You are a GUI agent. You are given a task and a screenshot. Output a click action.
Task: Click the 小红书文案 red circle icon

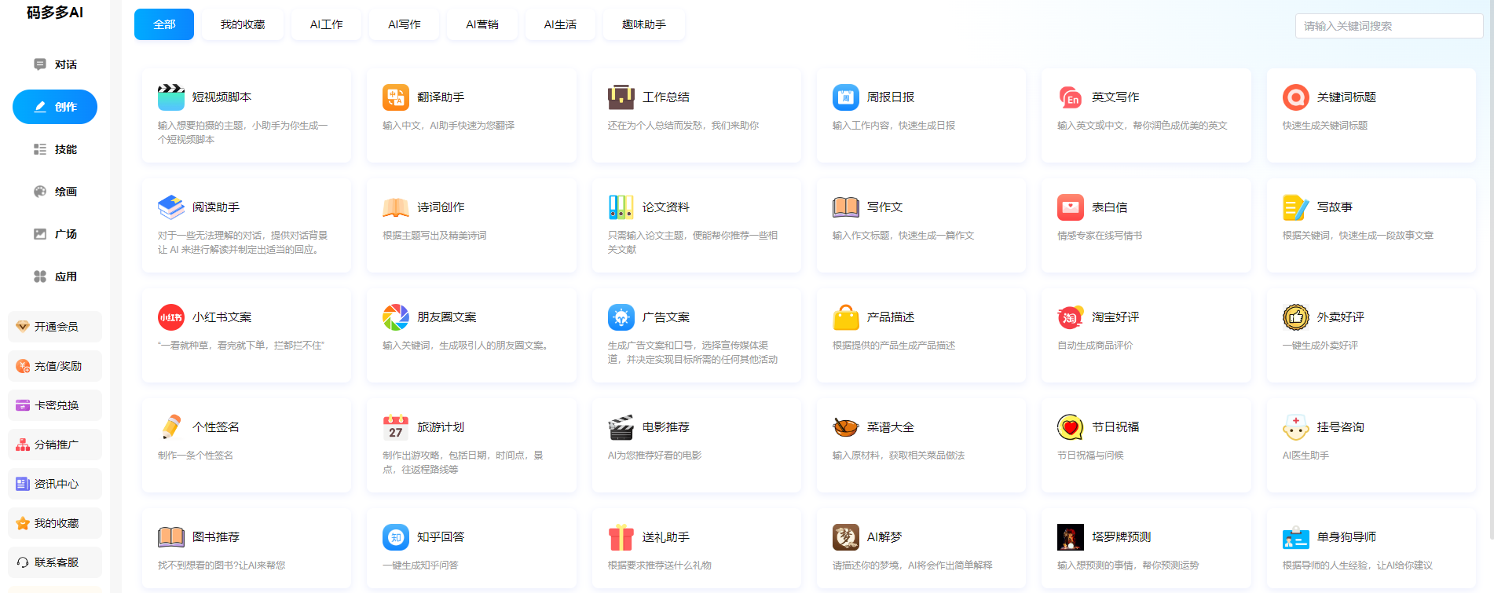coord(171,317)
